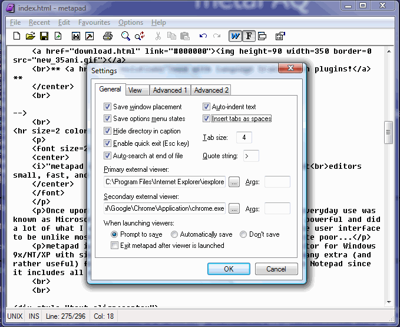Click the Quote string input field

click(252, 156)
